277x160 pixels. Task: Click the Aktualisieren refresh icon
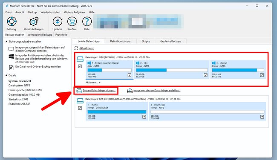[x=76, y=48]
